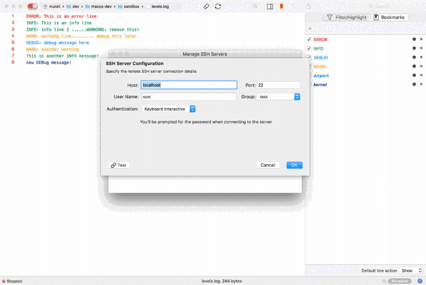This screenshot has height=285, width=426.
Task: Uncheck the ERROR filter checkbox
Action: [309, 40]
